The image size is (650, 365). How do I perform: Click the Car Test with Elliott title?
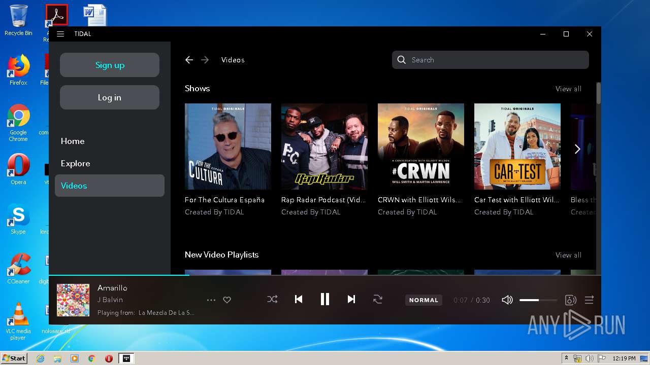516,200
